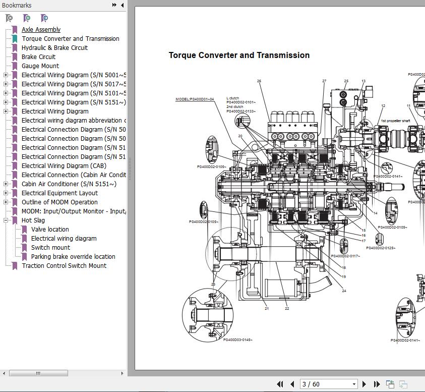Open Hydraulic & Brake Circuit bookmark

click(x=54, y=48)
